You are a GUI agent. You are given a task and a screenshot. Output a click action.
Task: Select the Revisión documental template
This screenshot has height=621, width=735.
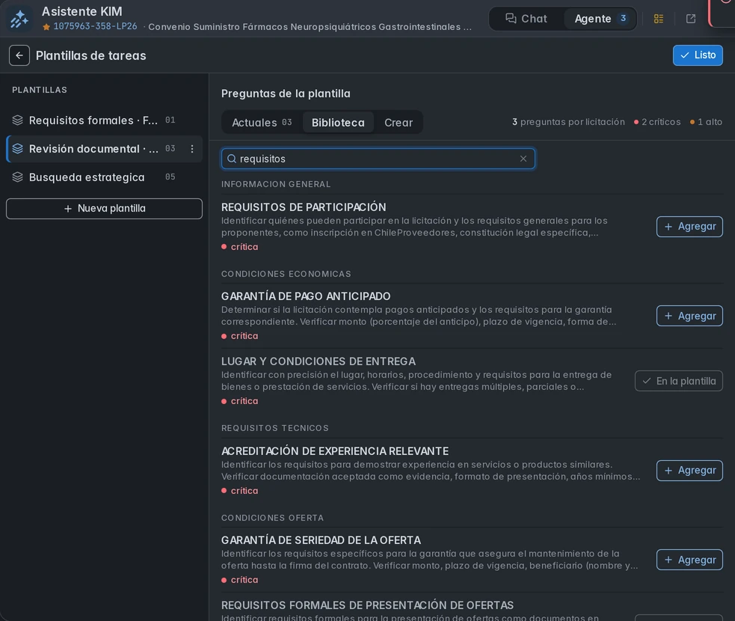(104, 149)
